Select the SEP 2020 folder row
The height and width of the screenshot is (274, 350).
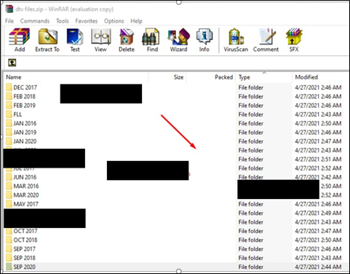pyautogui.click(x=175, y=267)
